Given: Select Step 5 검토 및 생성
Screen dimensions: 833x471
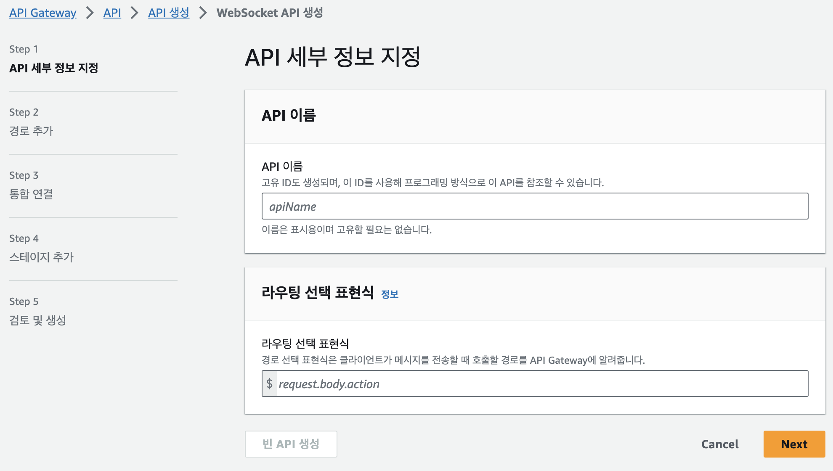Looking at the screenshot, I should [x=38, y=320].
